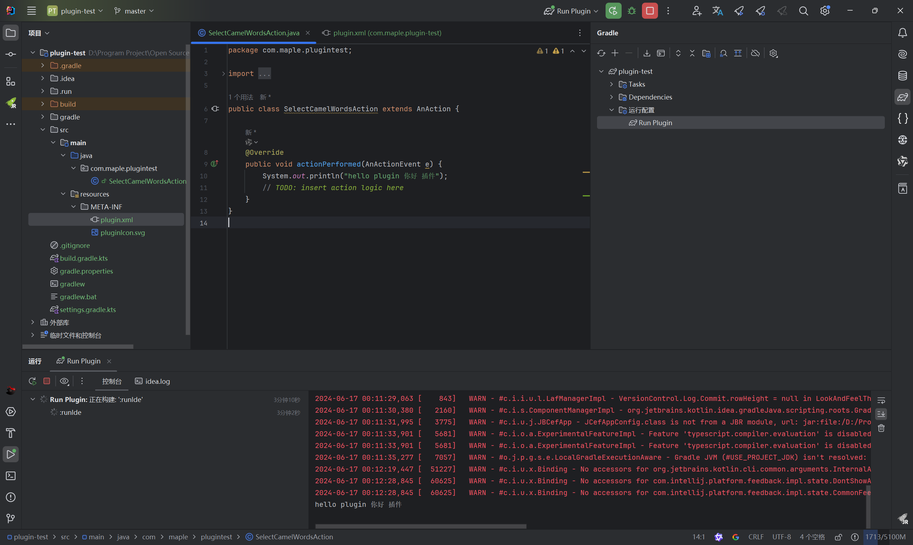913x545 pixels.
Task: Switch to the plugin.xml editor tab
Action: pyautogui.click(x=382, y=33)
